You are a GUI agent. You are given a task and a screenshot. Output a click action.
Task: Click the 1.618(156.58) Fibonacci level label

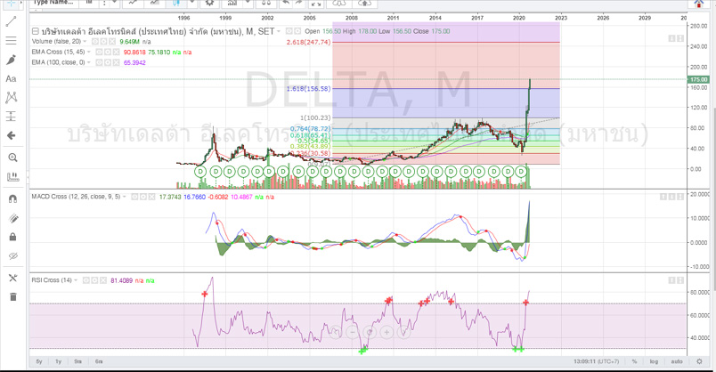[x=308, y=88]
